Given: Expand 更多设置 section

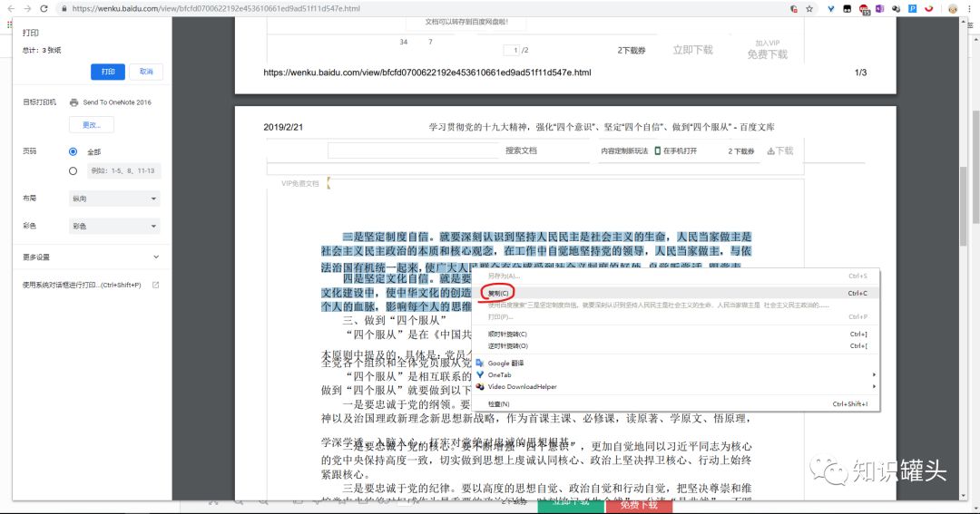Looking at the screenshot, I should [x=92, y=257].
